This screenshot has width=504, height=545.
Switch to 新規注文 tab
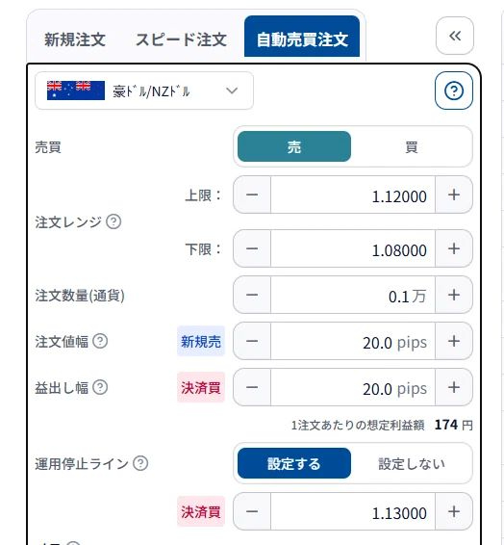75,39
